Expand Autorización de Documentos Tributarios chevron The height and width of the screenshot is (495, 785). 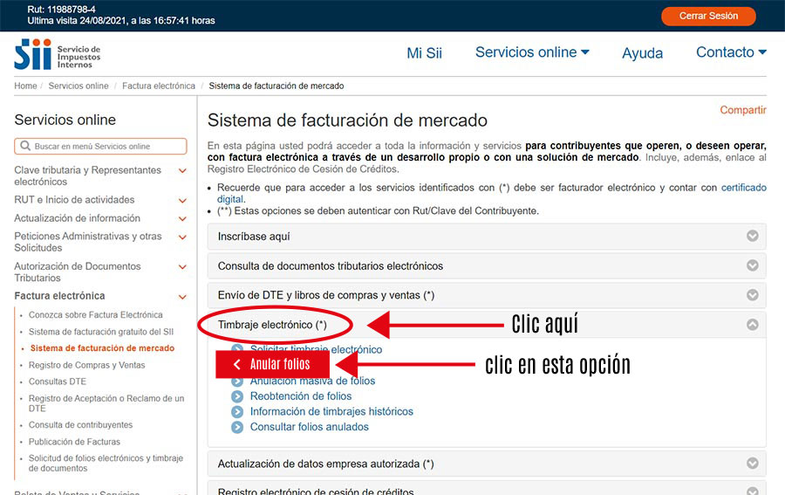click(183, 267)
